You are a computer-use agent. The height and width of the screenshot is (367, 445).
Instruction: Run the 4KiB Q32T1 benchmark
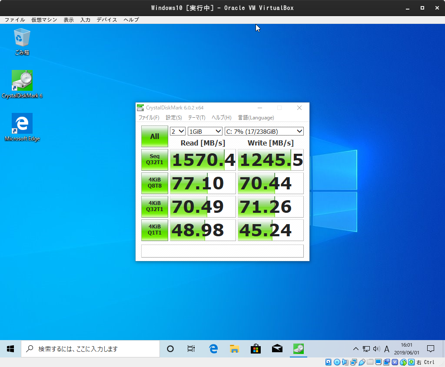155,206
